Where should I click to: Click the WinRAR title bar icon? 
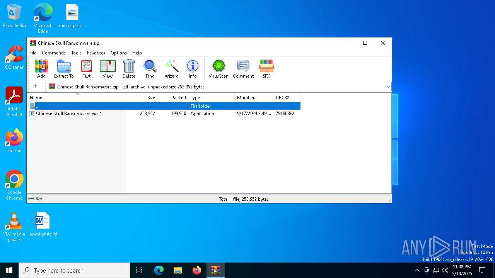pos(33,43)
